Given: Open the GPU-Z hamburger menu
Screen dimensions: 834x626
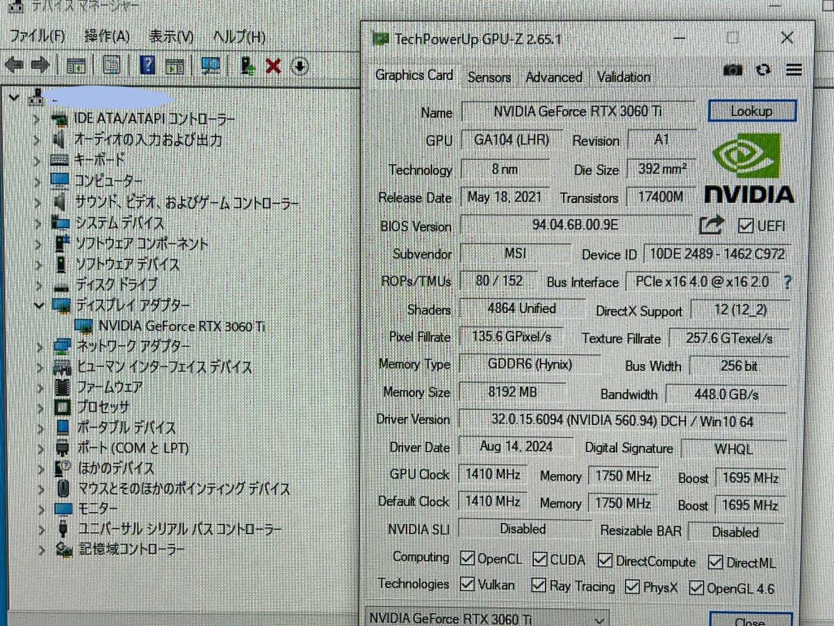Looking at the screenshot, I should point(794,70).
